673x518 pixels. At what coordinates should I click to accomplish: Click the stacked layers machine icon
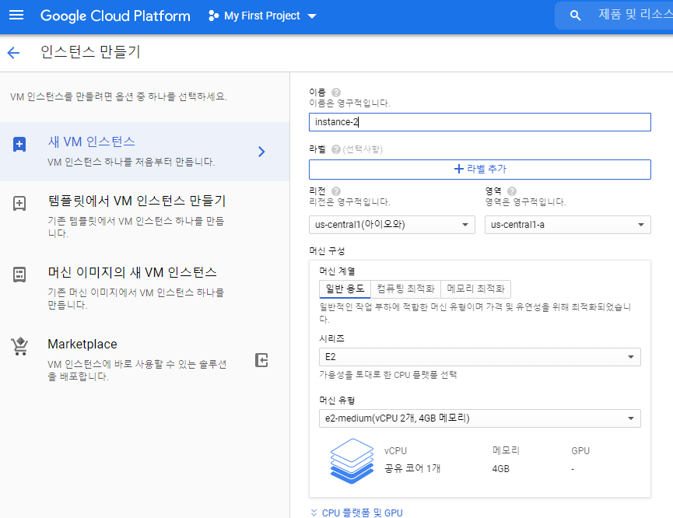coord(352,461)
